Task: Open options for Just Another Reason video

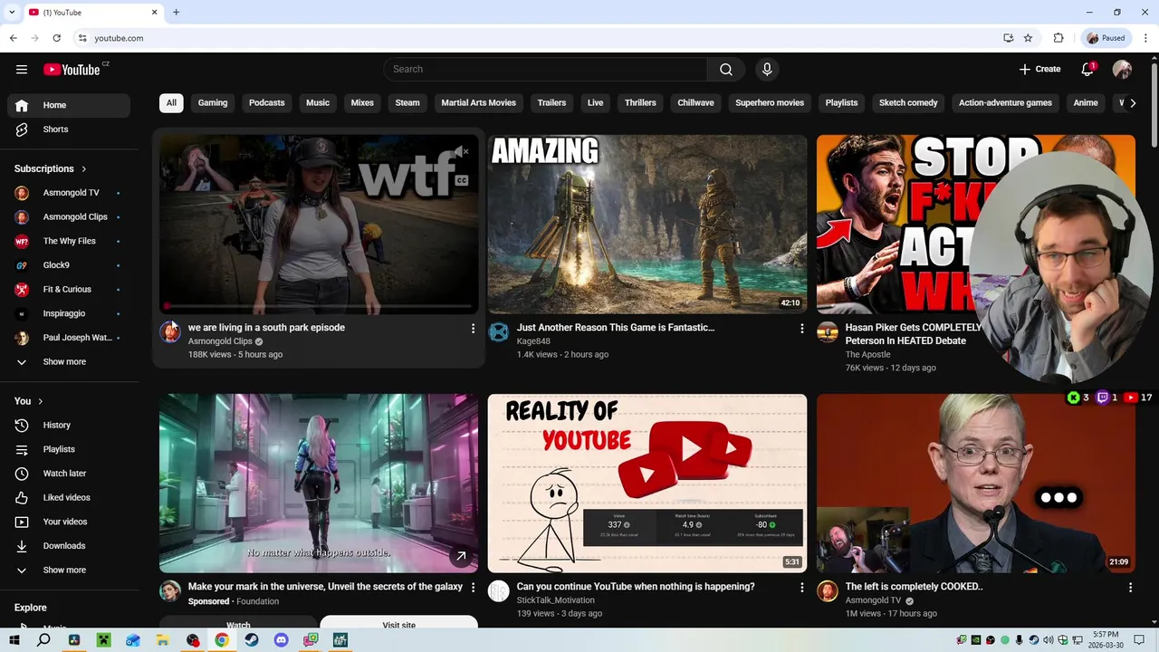Action: click(801, 329)
